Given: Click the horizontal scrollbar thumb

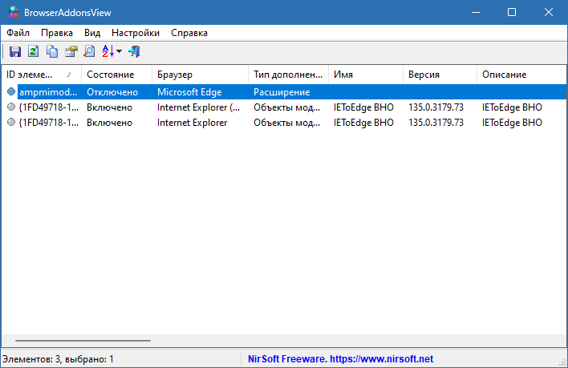Looking at the screenshot, I should pyautogui.click(x=83, y=341).
